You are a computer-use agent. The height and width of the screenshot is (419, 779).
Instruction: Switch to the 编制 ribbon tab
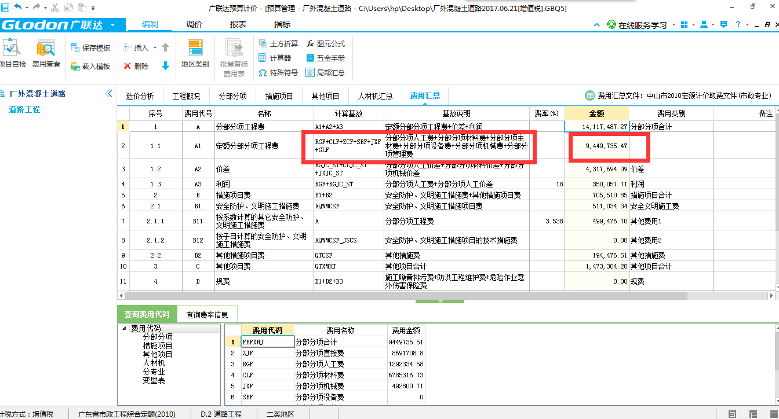[x=150, y=24]
